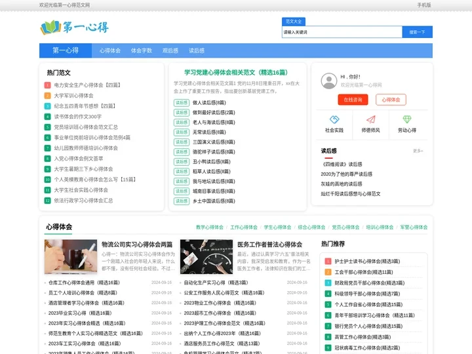Viewport: 472px width, 354px height.
Task: Open the 军警心得体会 category link
Action: click(x=414, y=227)
